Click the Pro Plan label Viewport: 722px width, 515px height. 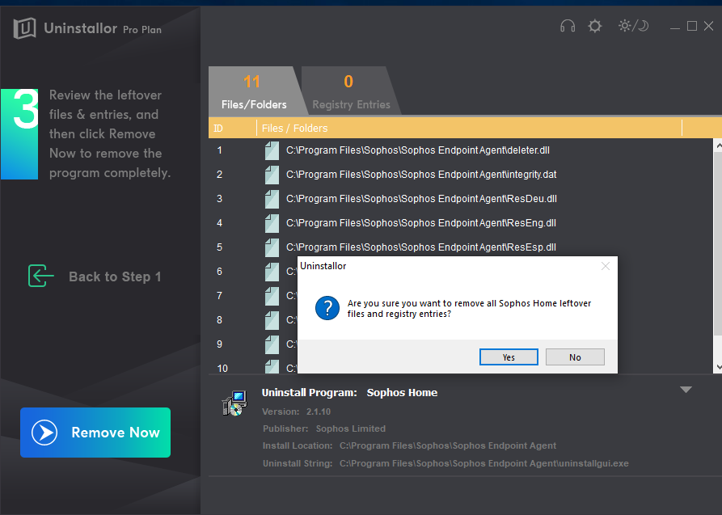142,30
